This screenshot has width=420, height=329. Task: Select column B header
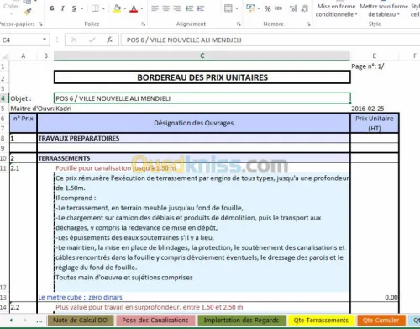[45, 56]
